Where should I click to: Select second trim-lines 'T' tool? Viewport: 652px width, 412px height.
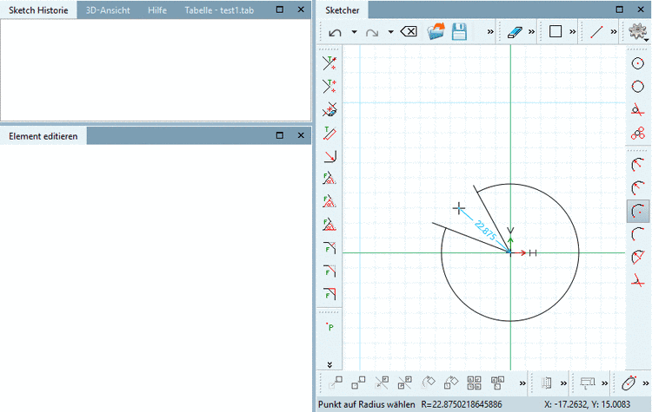tap(329, 86)
